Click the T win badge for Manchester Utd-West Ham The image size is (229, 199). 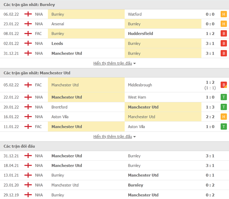224,97
